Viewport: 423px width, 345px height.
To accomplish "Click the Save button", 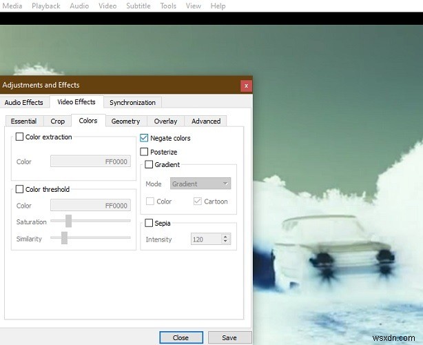I will tap(229, 337).
